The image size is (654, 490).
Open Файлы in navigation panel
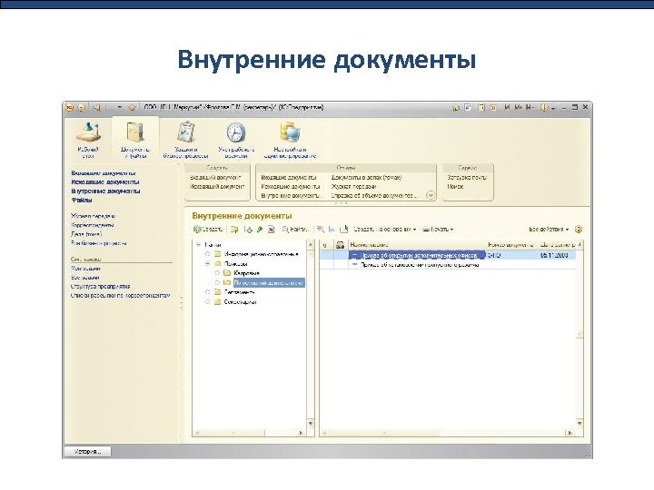pyautogui.click(x=82, y=200)
